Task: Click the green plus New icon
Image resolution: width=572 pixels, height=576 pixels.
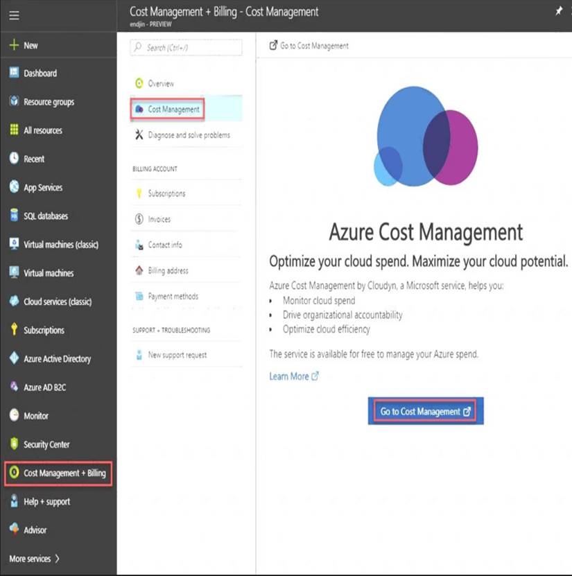Action: click(x=14, y=45)
